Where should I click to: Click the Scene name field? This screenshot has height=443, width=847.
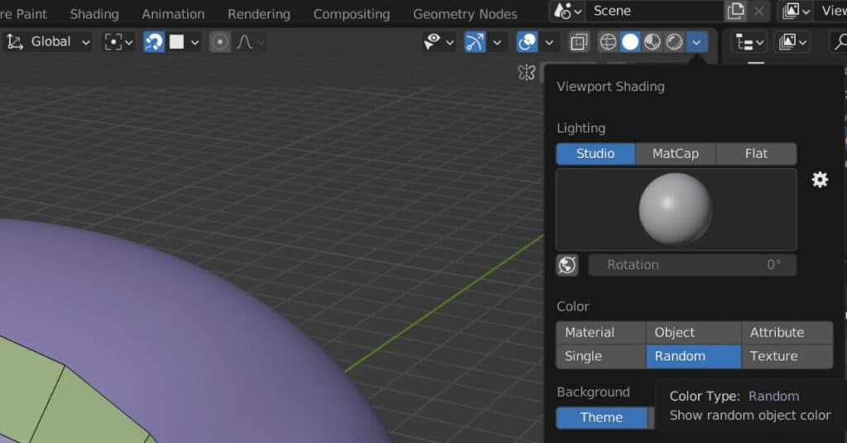coord(655,11)
